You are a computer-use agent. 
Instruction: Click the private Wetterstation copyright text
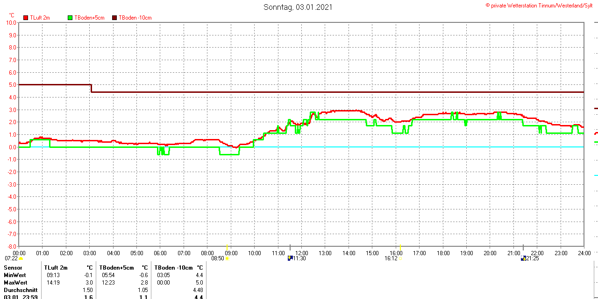coord(541,5)
